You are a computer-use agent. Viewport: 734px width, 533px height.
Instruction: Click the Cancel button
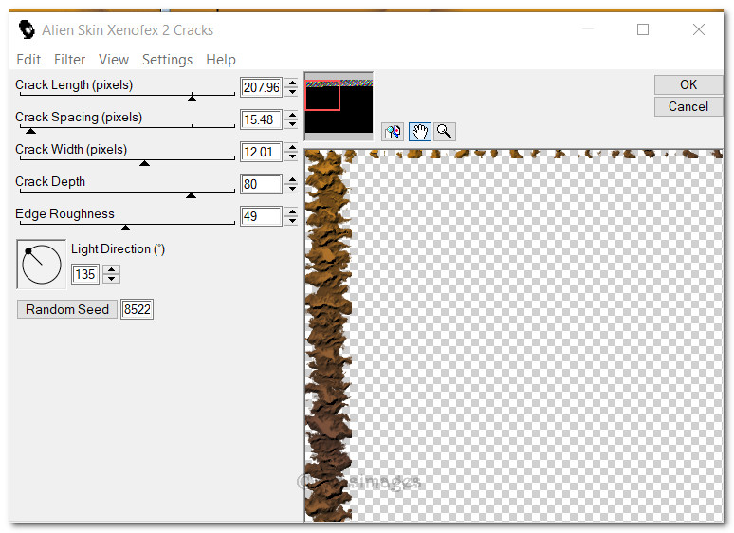688,106
